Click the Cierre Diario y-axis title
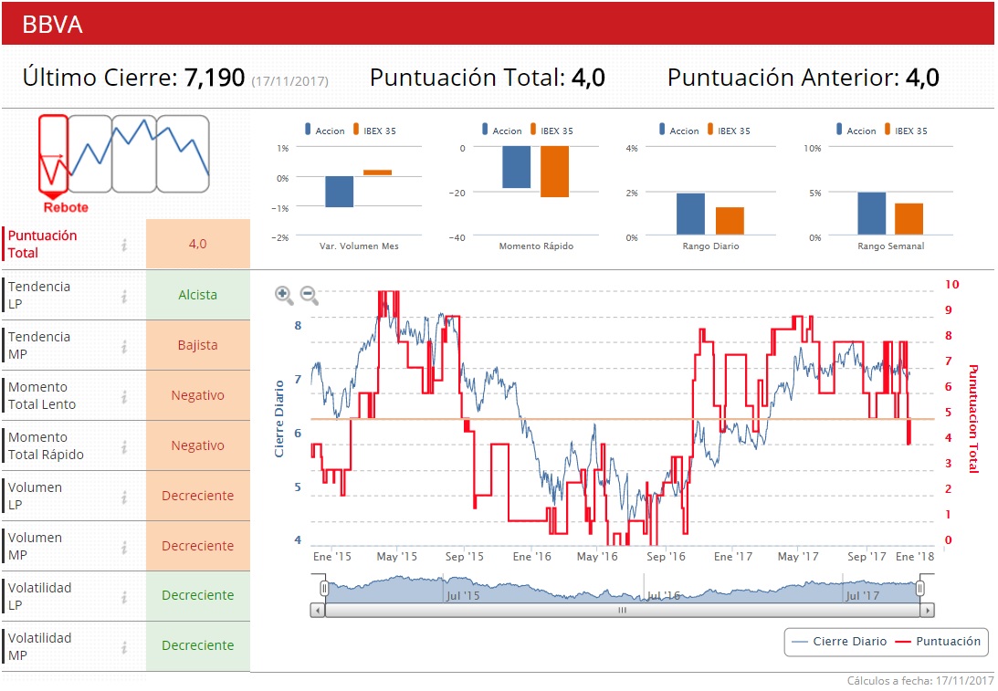The height and width of the screenshot is (691, 998). click(278, 419)
